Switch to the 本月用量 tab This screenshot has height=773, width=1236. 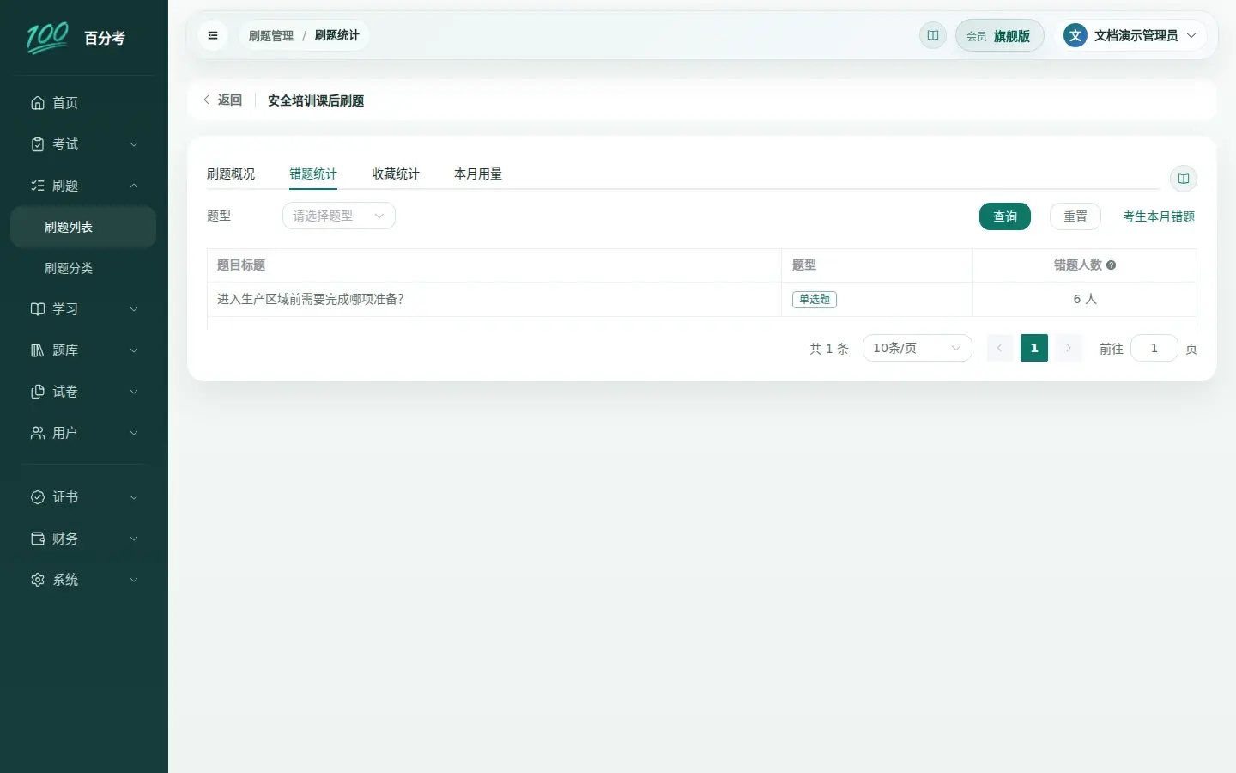[478, 173]
